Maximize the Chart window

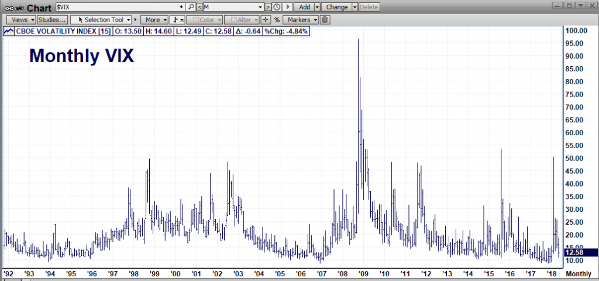[569, 6]
